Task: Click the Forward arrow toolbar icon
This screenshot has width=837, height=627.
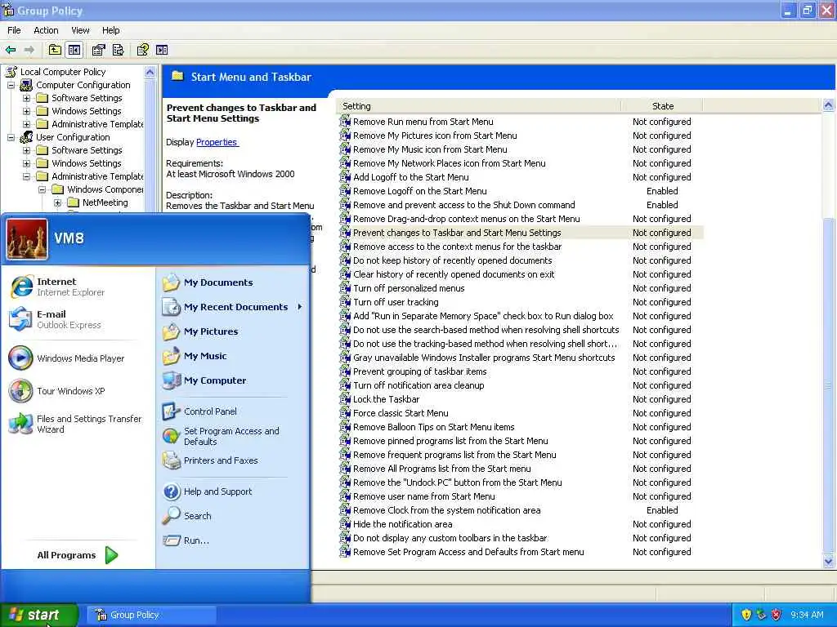Action: (x=29, y=50)
